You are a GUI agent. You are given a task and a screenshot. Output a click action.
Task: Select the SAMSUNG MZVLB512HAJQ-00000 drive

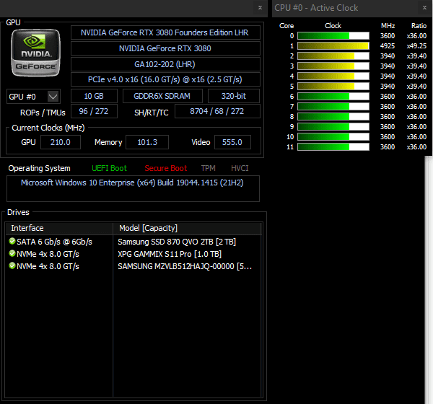[185, 266]
